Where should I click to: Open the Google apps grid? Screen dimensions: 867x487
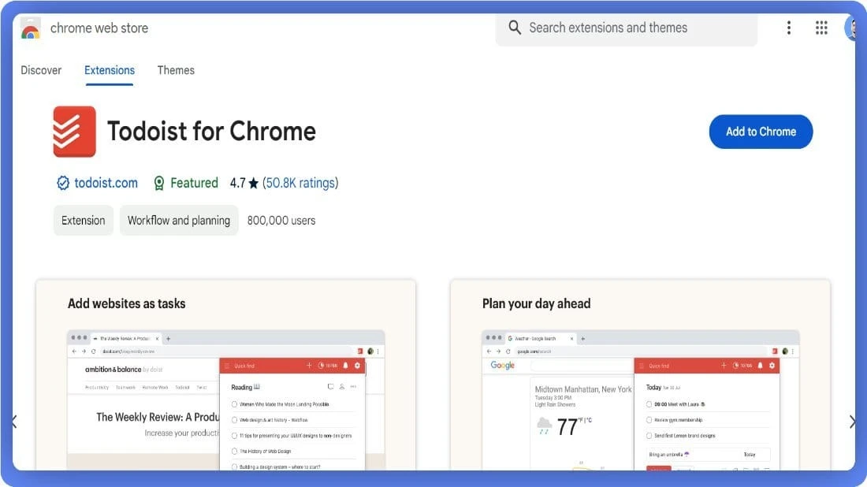821,28
